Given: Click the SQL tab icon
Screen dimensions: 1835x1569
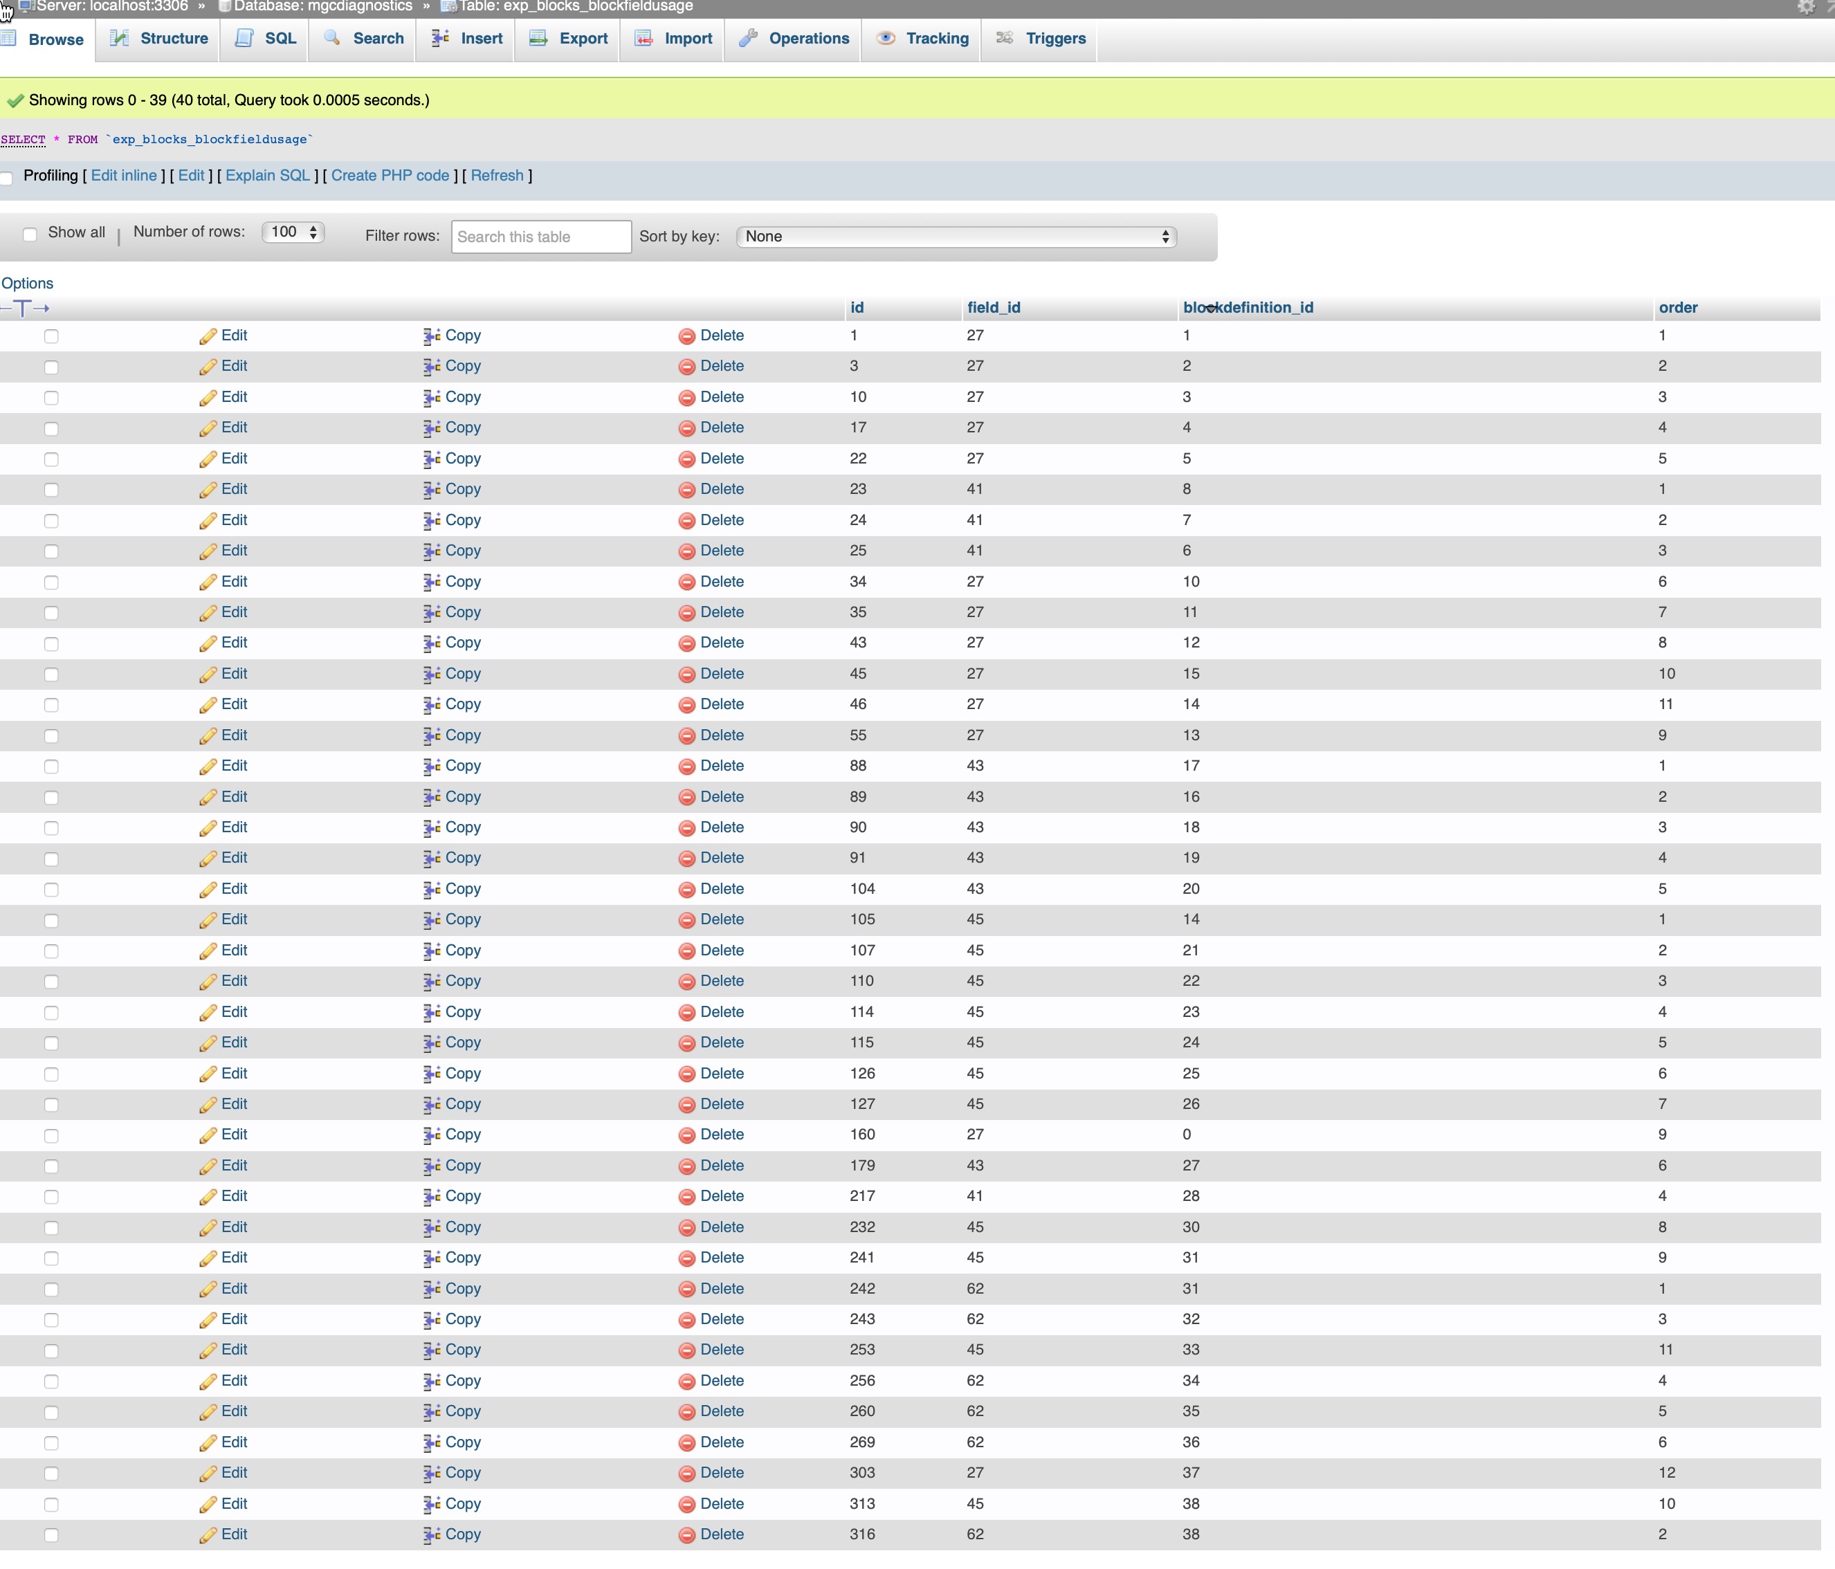Looking at the screenshot, I should (244, 38).
